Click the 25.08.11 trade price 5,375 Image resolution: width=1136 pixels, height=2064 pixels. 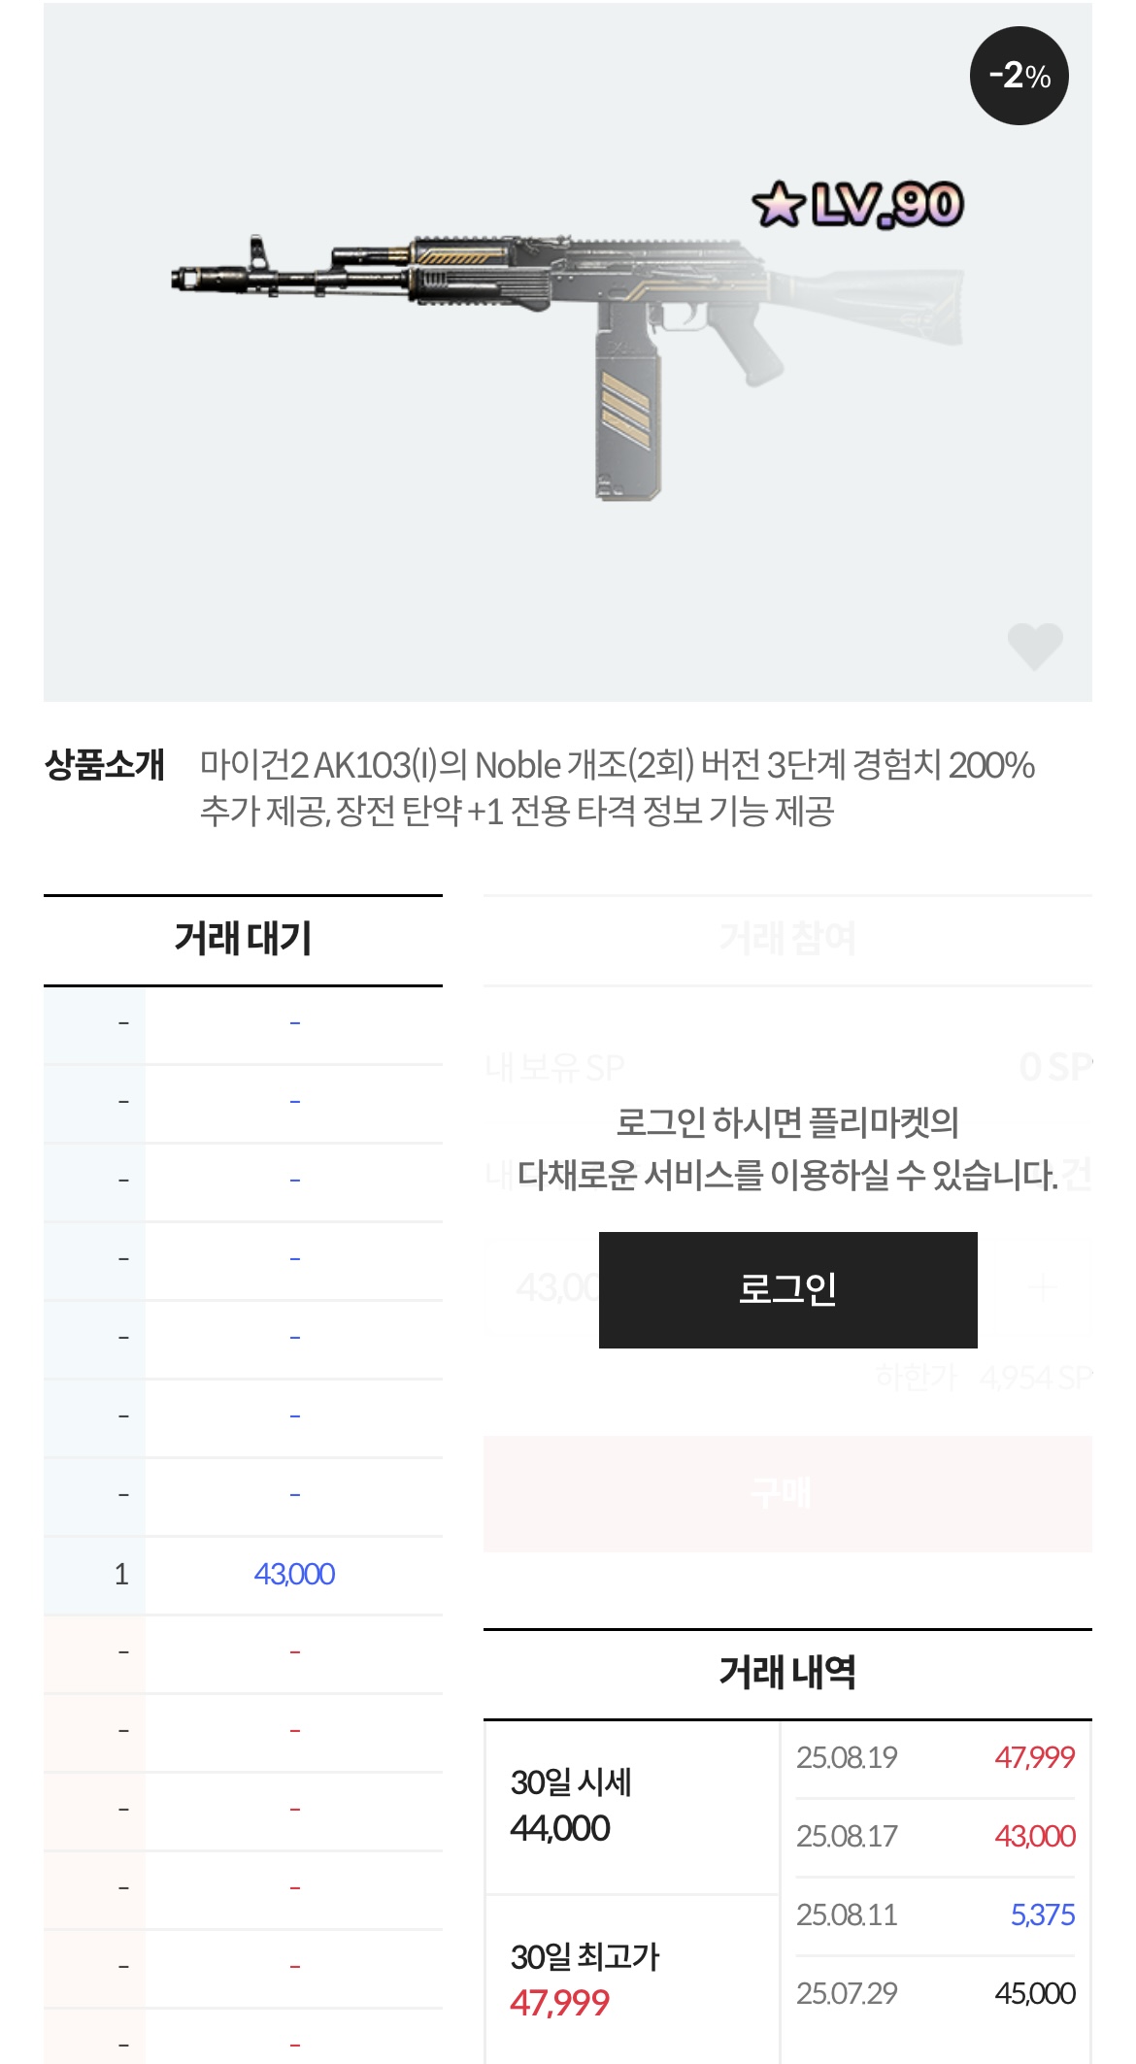coord(1042,1914)
